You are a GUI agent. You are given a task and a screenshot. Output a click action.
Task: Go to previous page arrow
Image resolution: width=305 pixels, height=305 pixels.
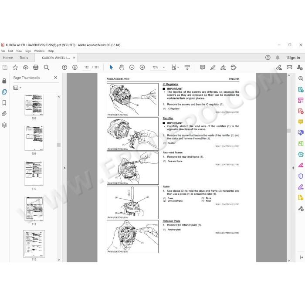point(64,68)
